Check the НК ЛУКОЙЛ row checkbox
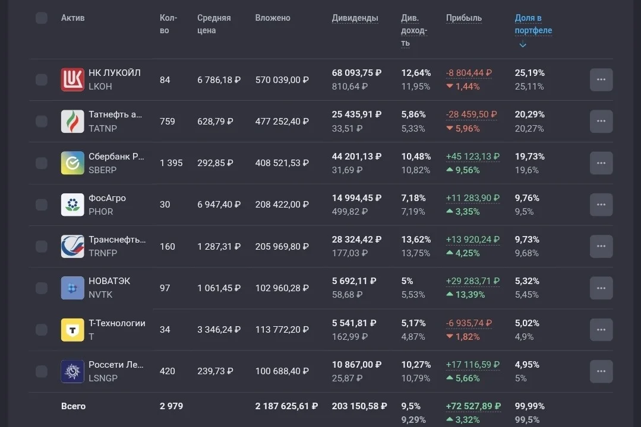 [x=42, y=79]
